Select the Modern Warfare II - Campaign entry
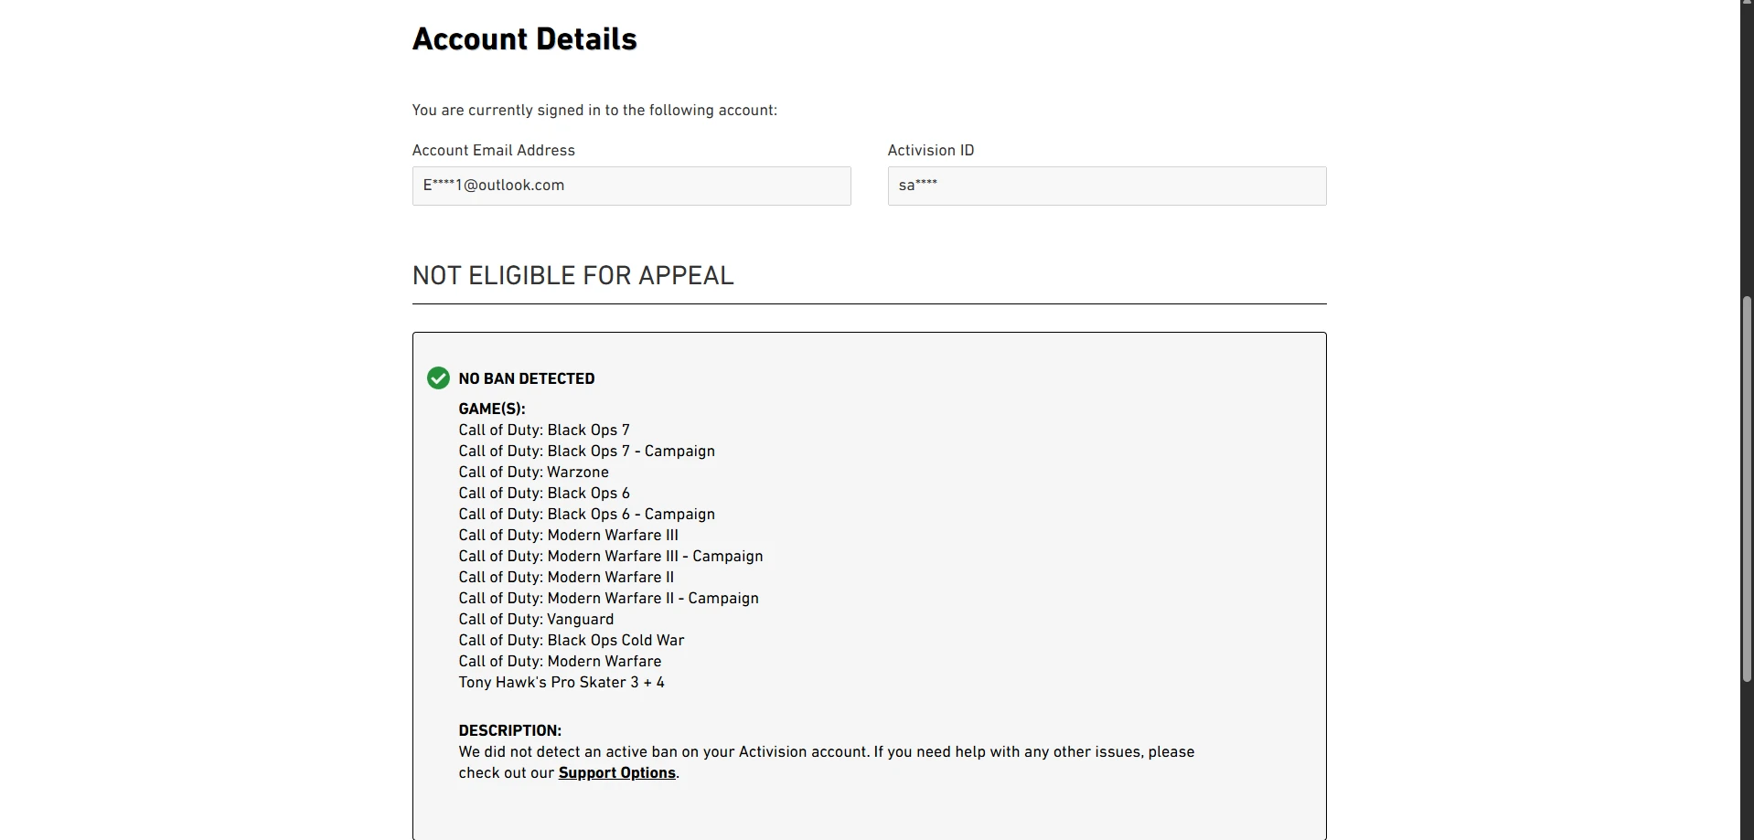 [x=609, y=598]
